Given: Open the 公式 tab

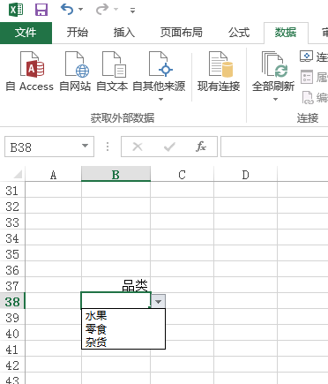Looking at the screenshot, I should click(x=239, y=33).
